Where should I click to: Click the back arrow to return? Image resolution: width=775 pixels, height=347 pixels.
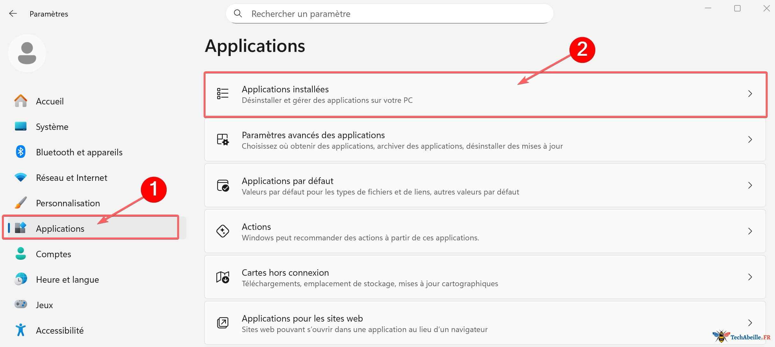[x=13, y=13]
